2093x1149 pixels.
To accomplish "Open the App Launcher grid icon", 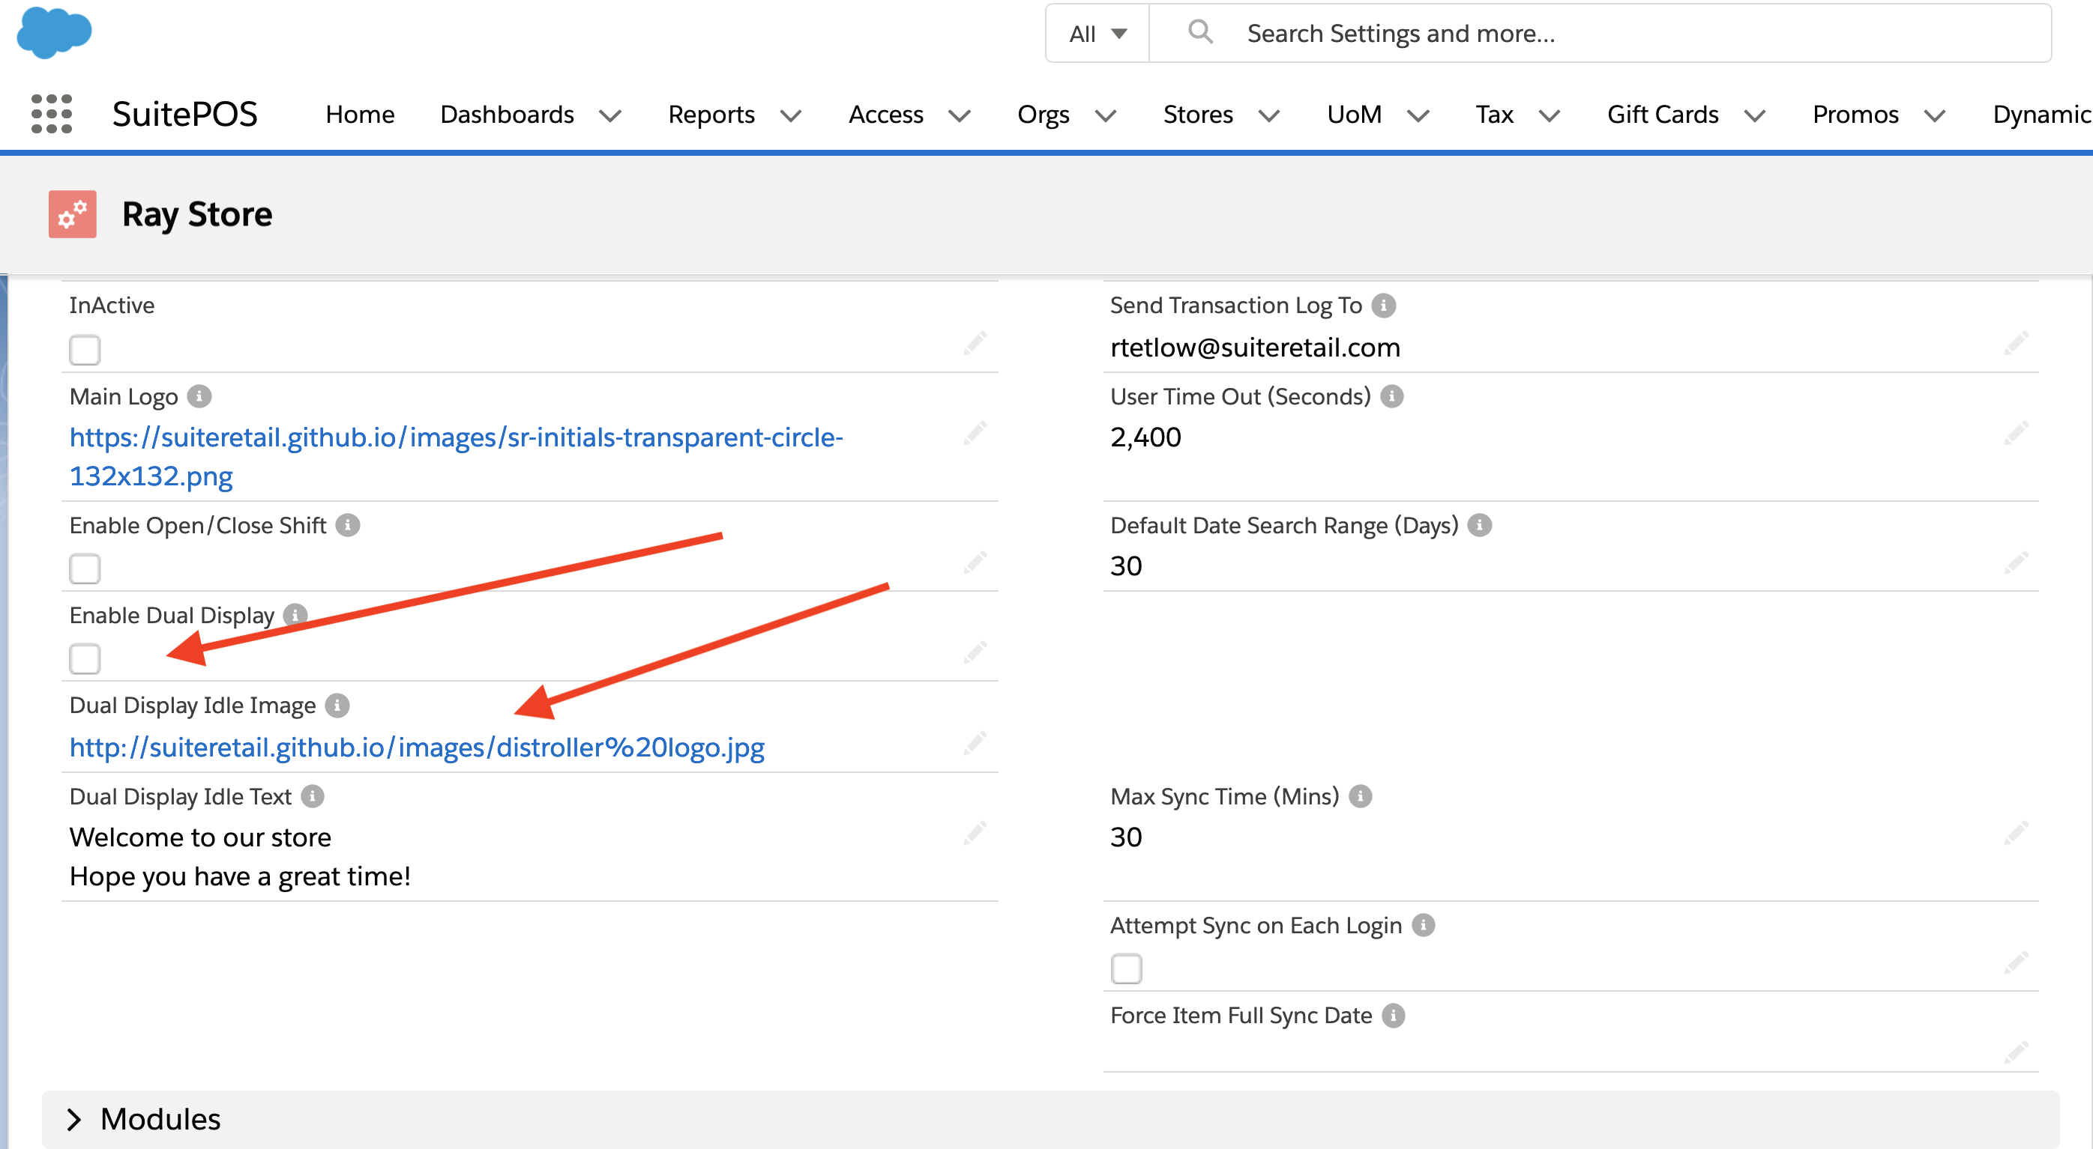I will [x=50, y=114].
